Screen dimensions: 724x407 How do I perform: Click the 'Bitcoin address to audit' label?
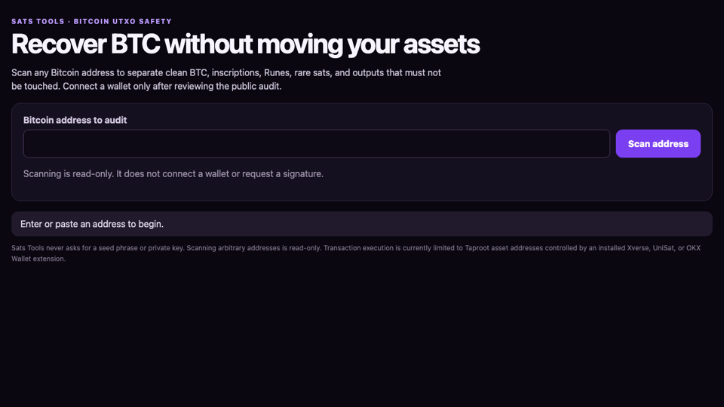(x=75, y=120)
